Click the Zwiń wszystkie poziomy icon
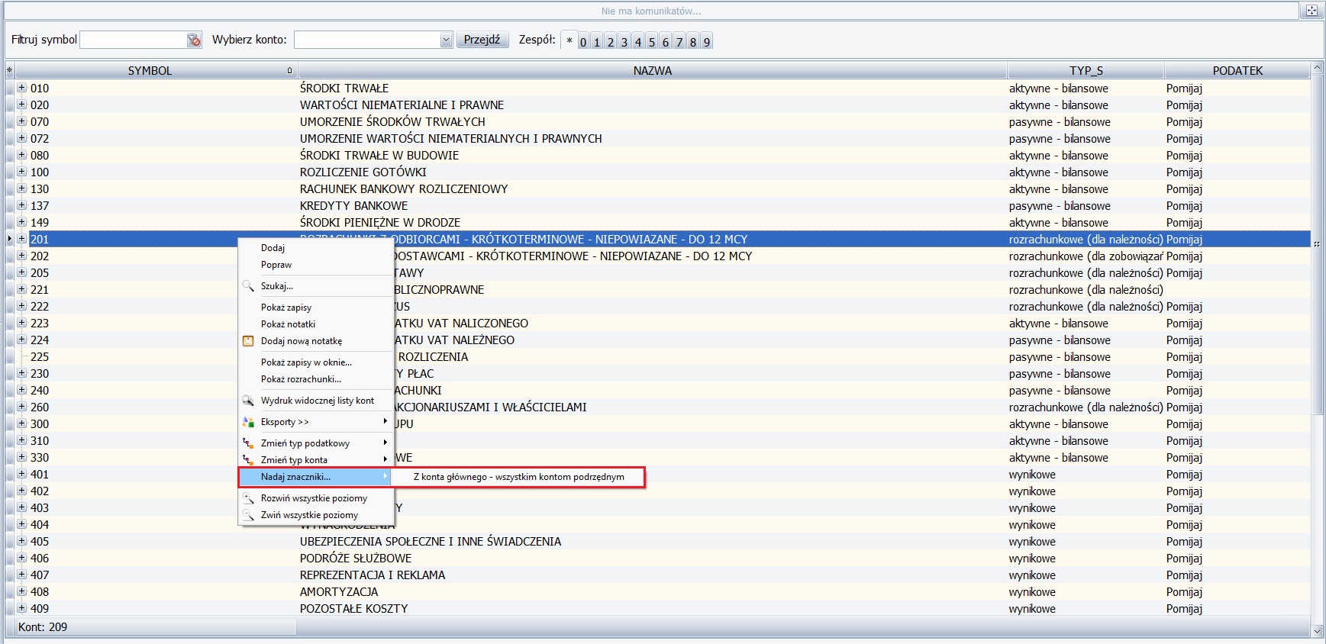Viewport: 1326px width, 644px height. [x=248, y=515]
